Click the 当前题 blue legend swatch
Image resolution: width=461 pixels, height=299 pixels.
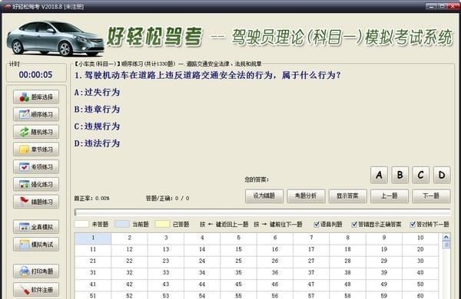(x=121, y=224)
